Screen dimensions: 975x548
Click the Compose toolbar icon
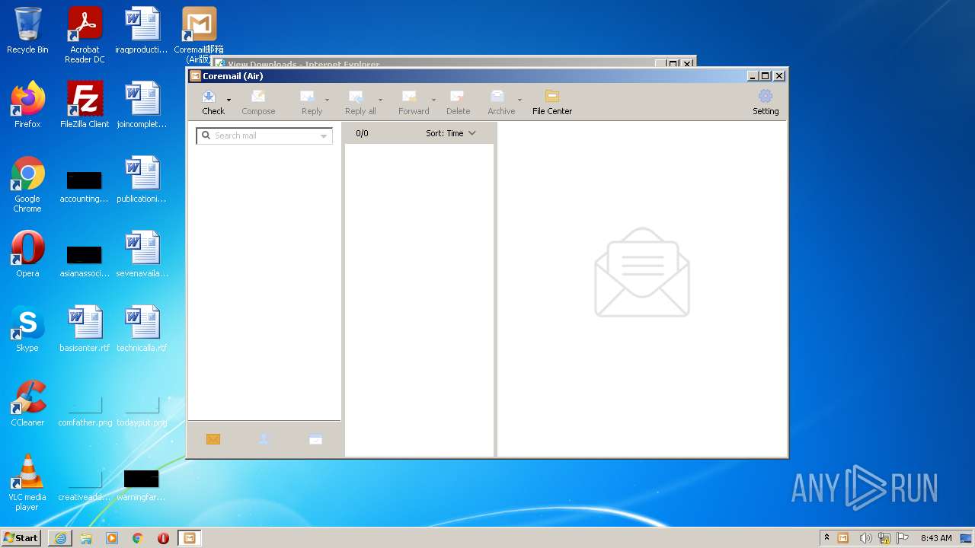[258, 97]
